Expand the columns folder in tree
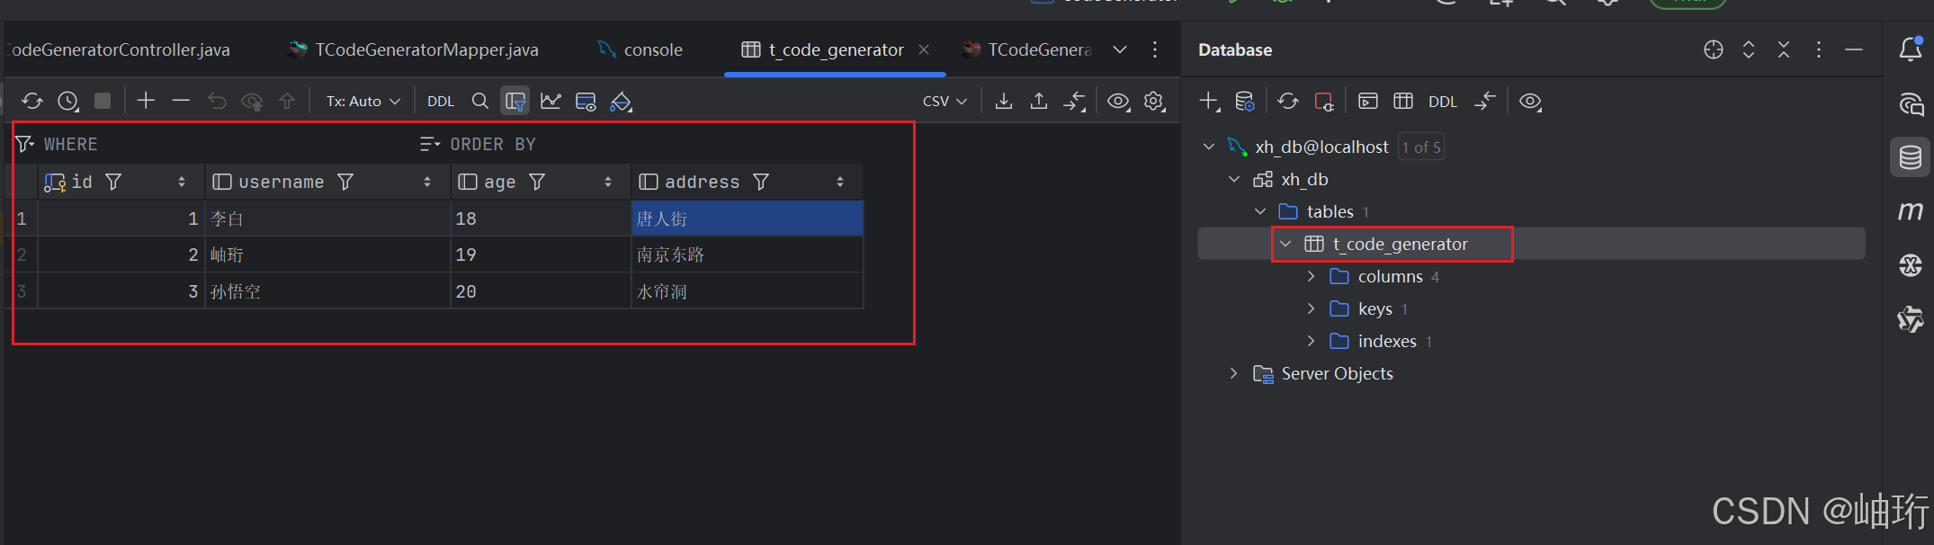This screenshot has width=1934, height=545. coord(1311,276)
